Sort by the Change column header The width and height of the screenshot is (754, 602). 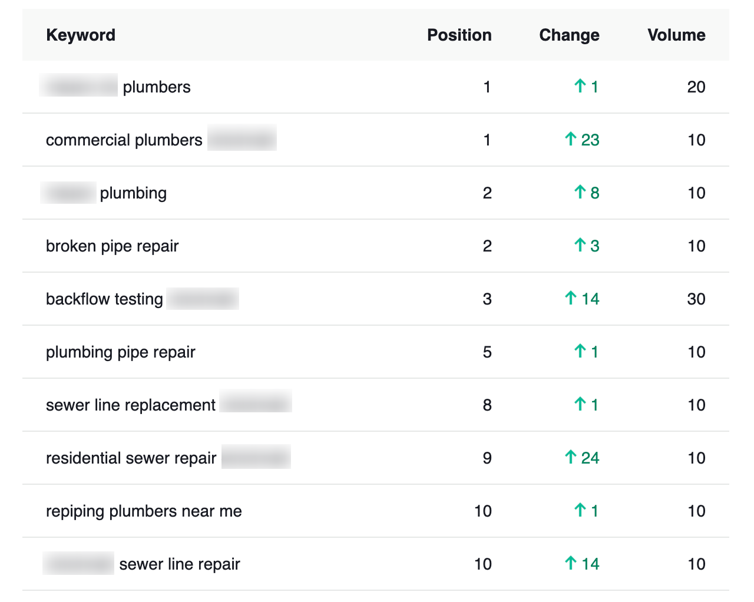569,35
